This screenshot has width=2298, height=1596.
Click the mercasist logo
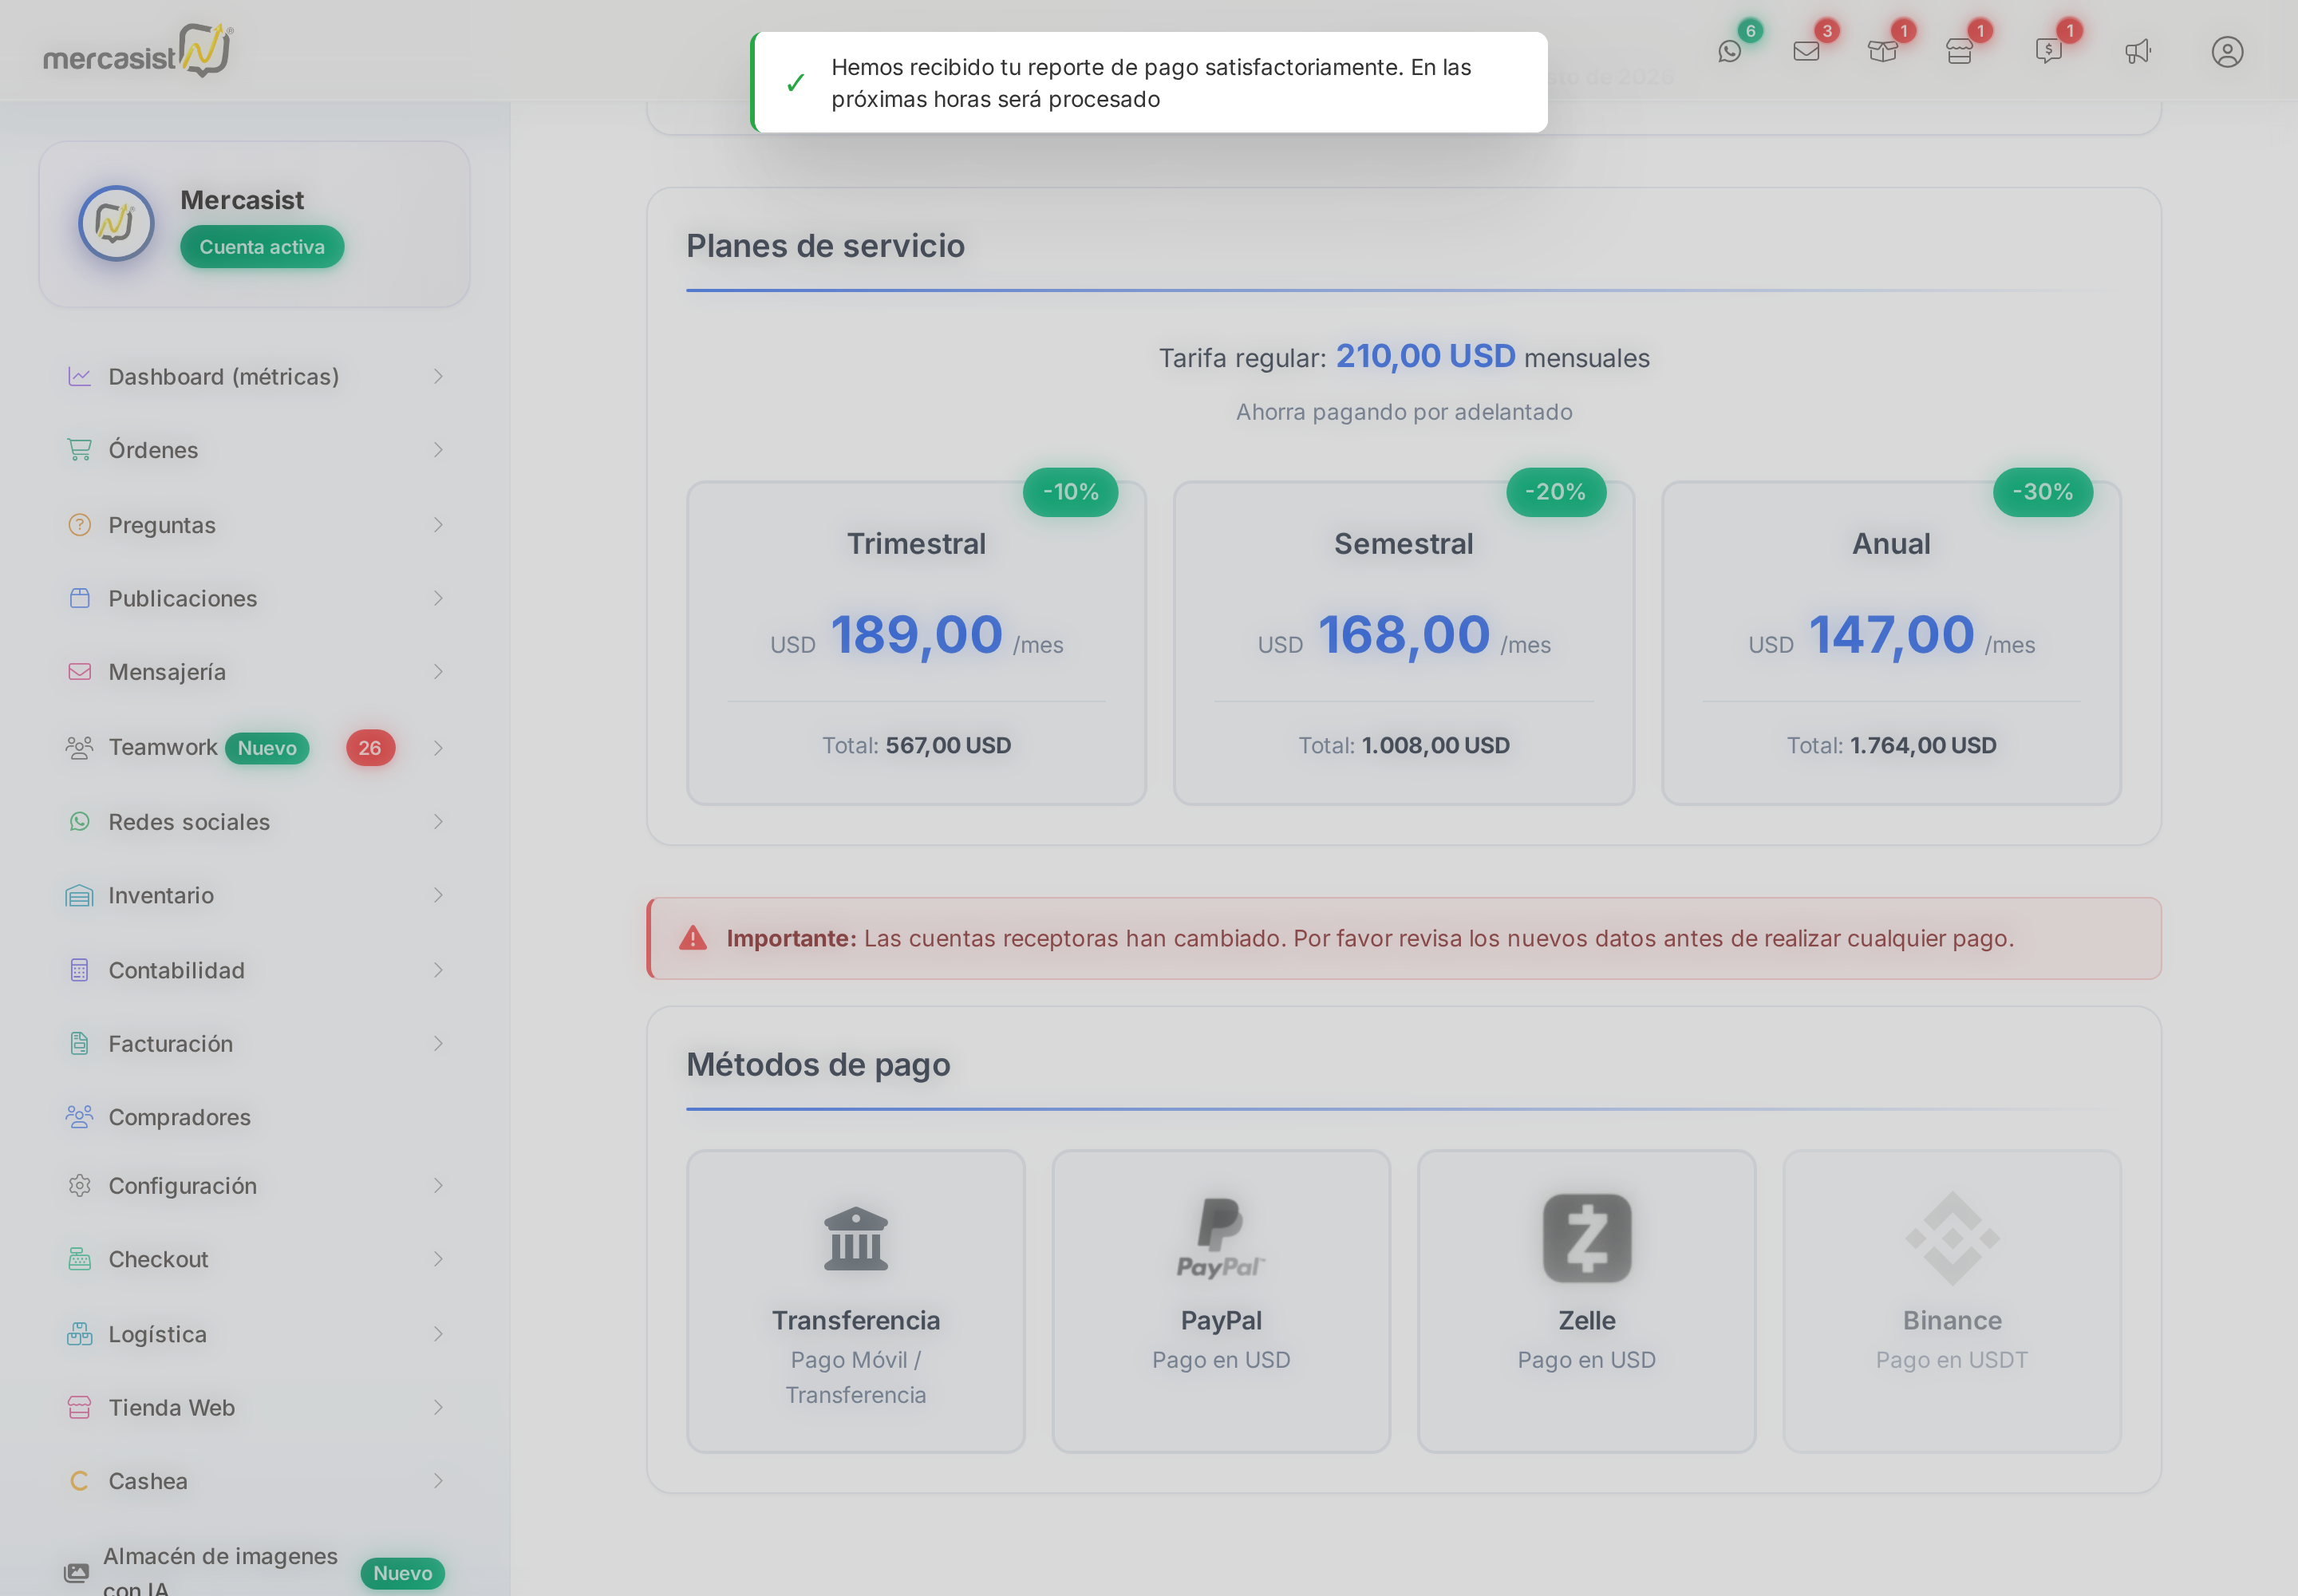pos(138,50)
